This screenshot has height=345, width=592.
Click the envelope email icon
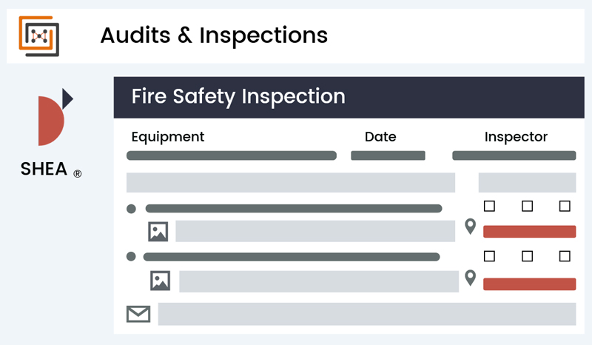(x=138, y=314)
